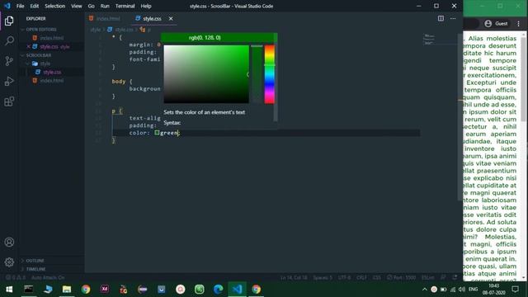Viewport: 528px width, 297px height.
Task: Expand the Timeline section
Action: [x=35, y=269]
